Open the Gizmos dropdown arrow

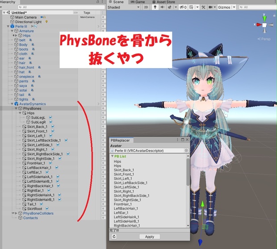[x=234, y=7]
